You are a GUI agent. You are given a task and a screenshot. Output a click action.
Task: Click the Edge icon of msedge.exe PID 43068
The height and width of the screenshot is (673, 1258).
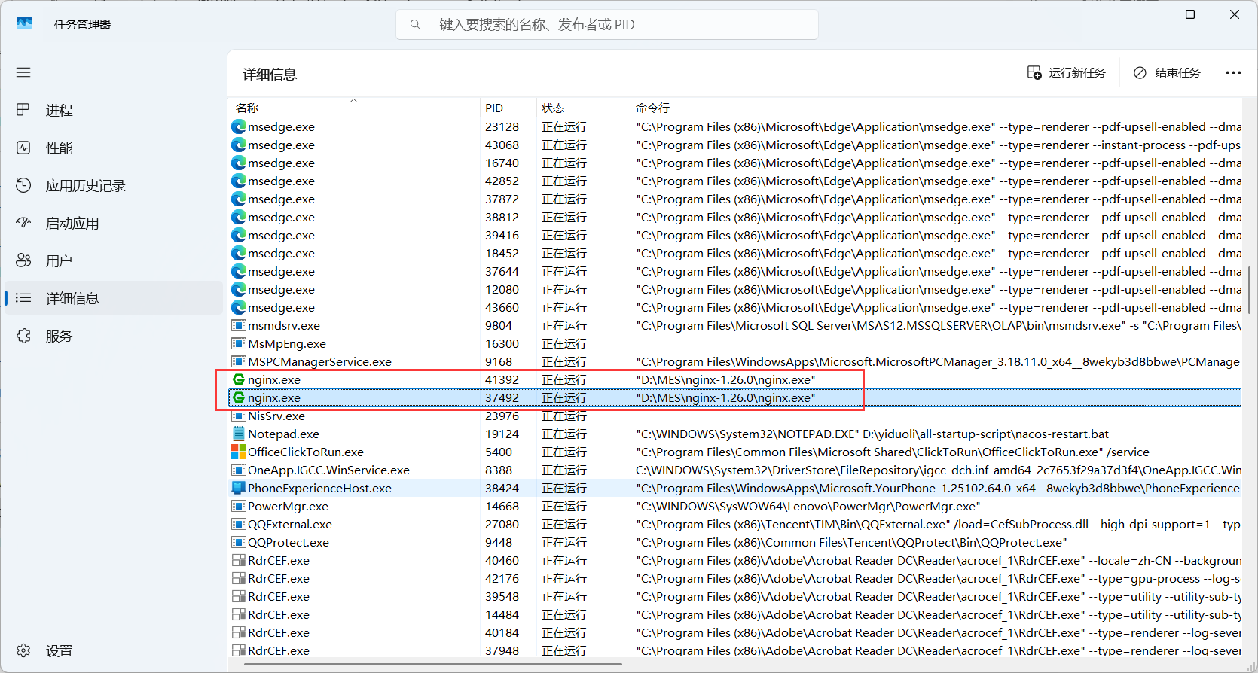239,145
